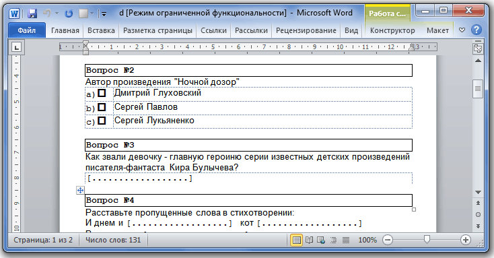Open dropdown beside blank quick access button
This screenshot has height=258, width=494.
pos(92,13)
